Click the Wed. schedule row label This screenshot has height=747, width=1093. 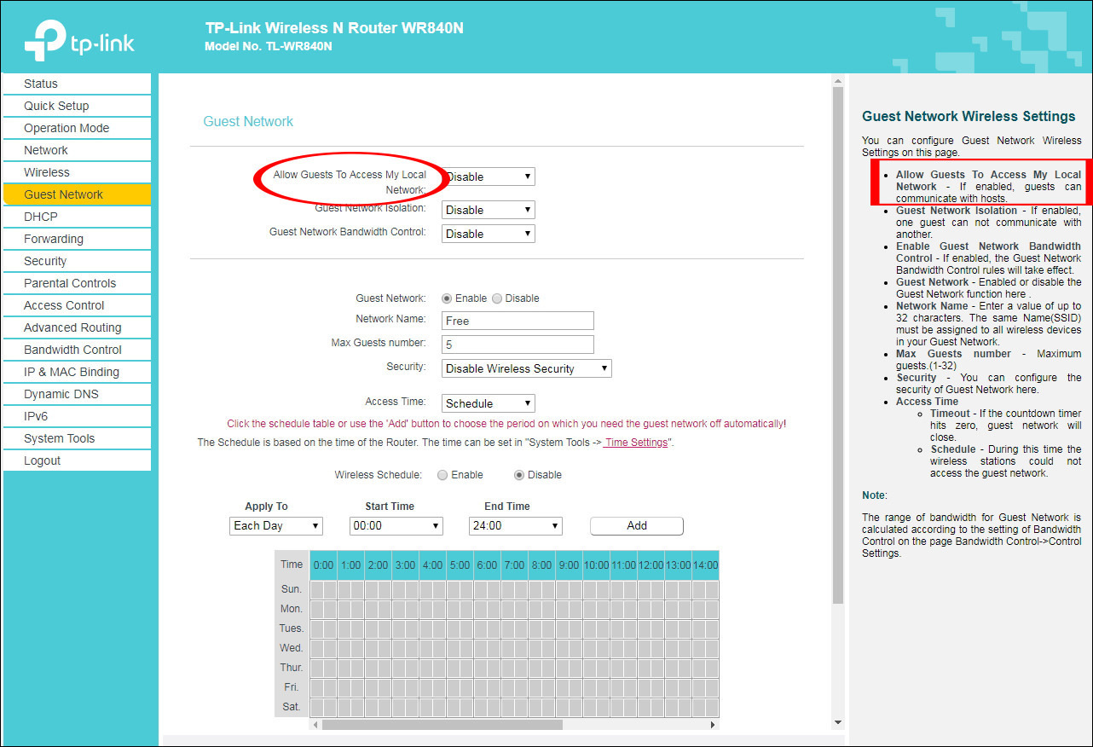coord(292,648)
